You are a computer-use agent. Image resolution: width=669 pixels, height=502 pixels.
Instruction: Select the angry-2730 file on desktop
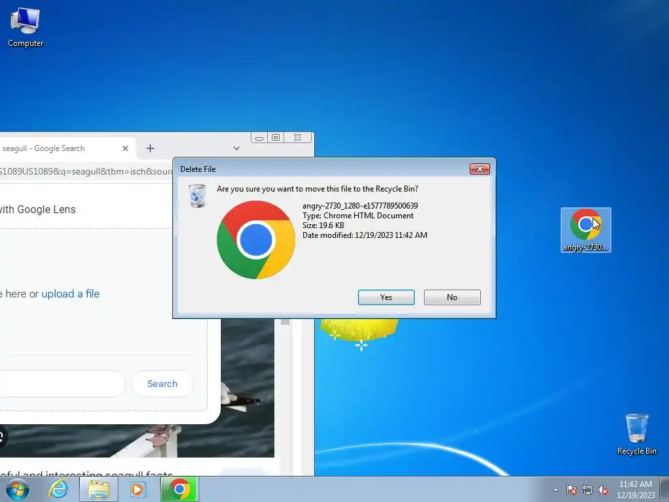click(x=586, y=230)
